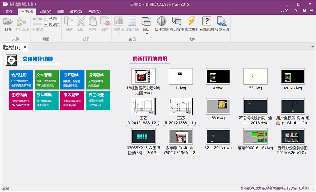Click the print icon in the title bar
Image resolution: width=316 pixels, height=192 pixels.
coord(18,4)
